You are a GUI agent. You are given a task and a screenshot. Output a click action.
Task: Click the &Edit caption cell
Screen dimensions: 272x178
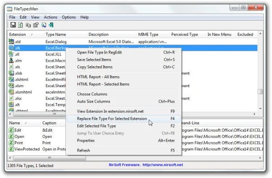47,130
